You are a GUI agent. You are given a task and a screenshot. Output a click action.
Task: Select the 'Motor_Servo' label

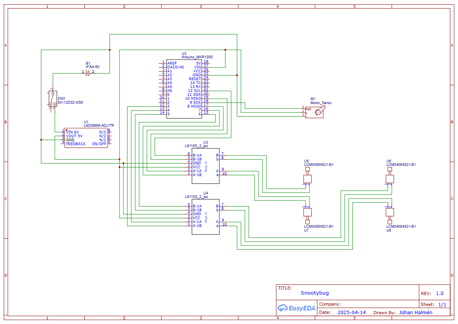pos(321,103)
